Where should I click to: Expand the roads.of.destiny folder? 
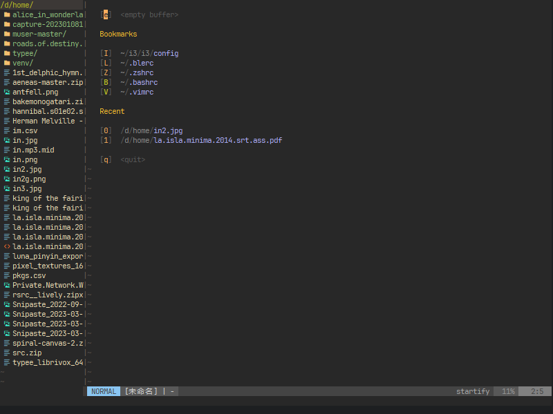(47, 43)
